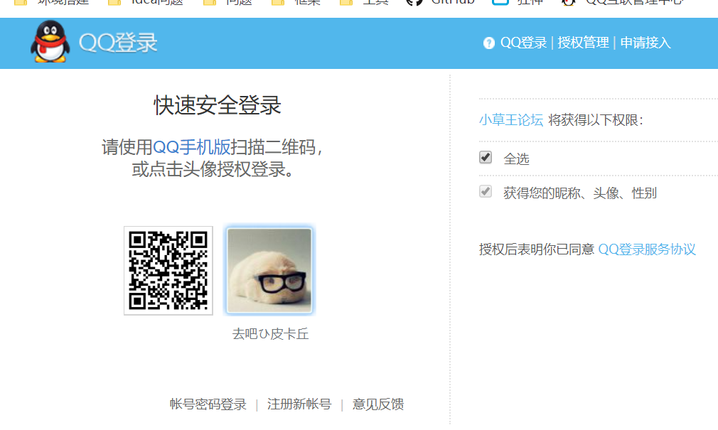The width and height of the screenshot is (718, 430).
Task: Follow the QQ手机版 link
Action: tap(191, 147)
